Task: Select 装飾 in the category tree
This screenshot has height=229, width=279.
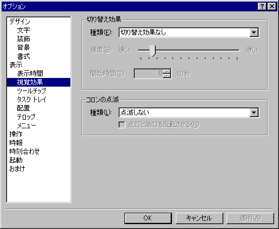Action: click(x=23, y=39)
